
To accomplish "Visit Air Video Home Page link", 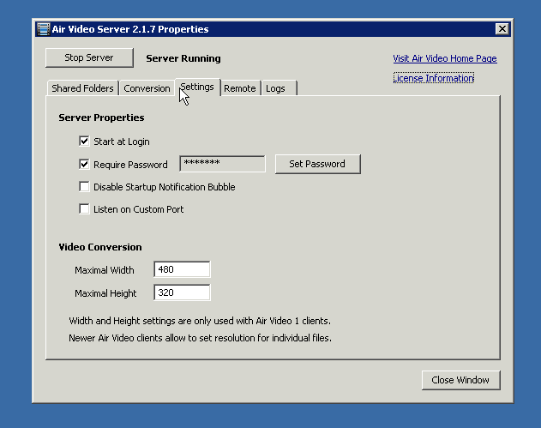I will click(x=445, y=58).
